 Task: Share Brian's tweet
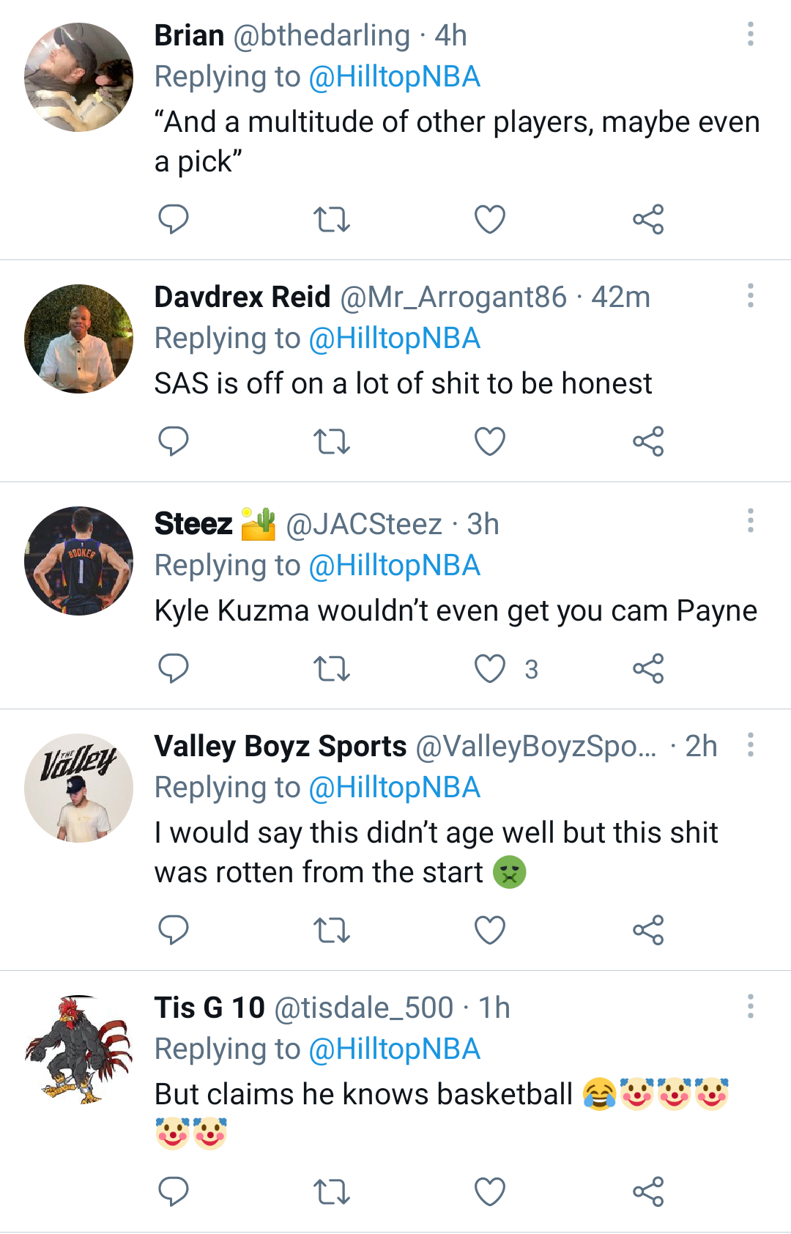click(x=648, y=219)
